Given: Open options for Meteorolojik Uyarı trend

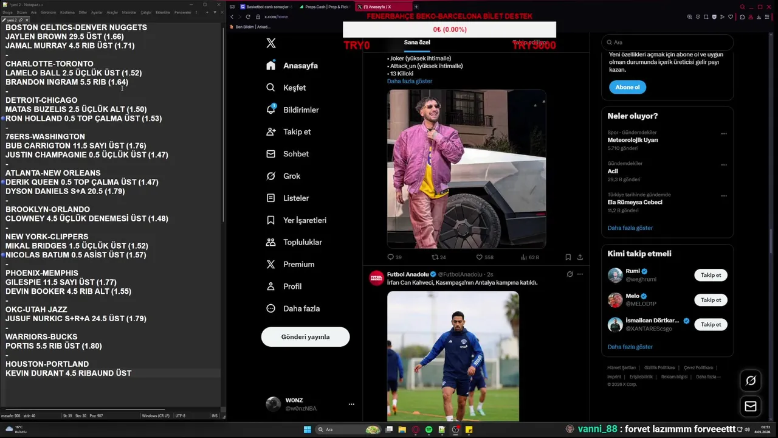Looking at the screenshot, I should tap(724, 133).
